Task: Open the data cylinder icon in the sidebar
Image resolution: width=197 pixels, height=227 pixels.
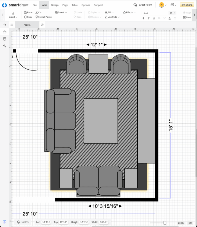Action: (x=5, y=39)
